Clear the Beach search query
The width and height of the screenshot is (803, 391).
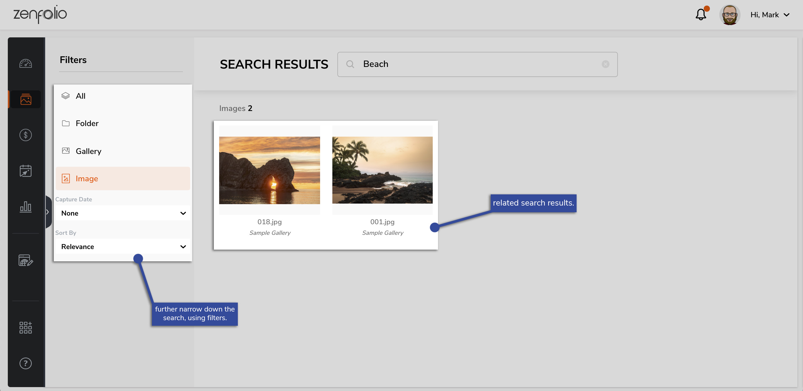click(x=605, y=64)
